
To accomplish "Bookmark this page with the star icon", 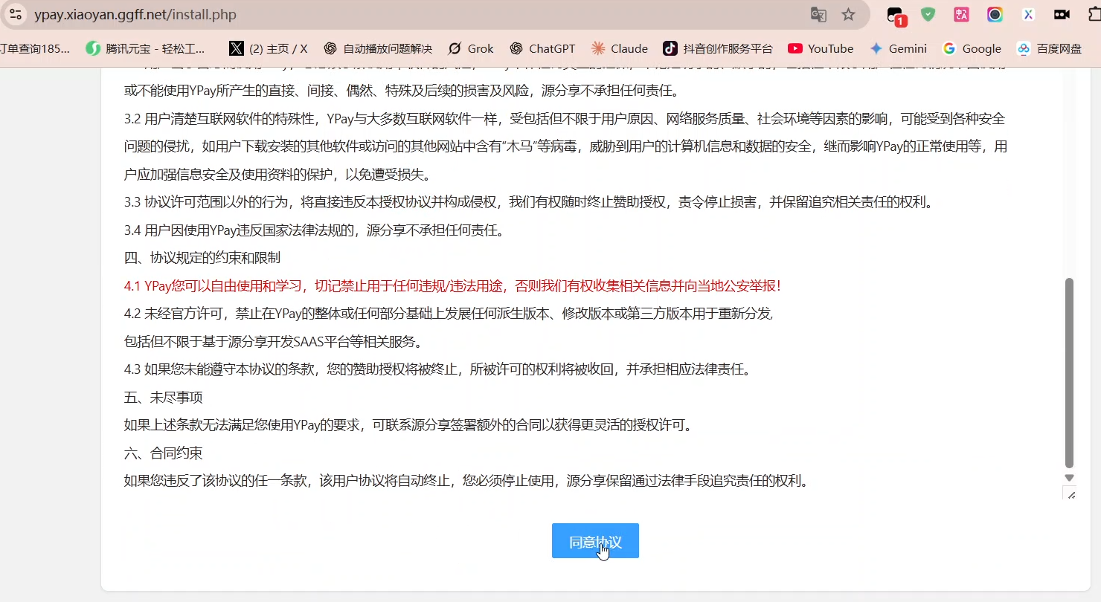I will point(848,15).
